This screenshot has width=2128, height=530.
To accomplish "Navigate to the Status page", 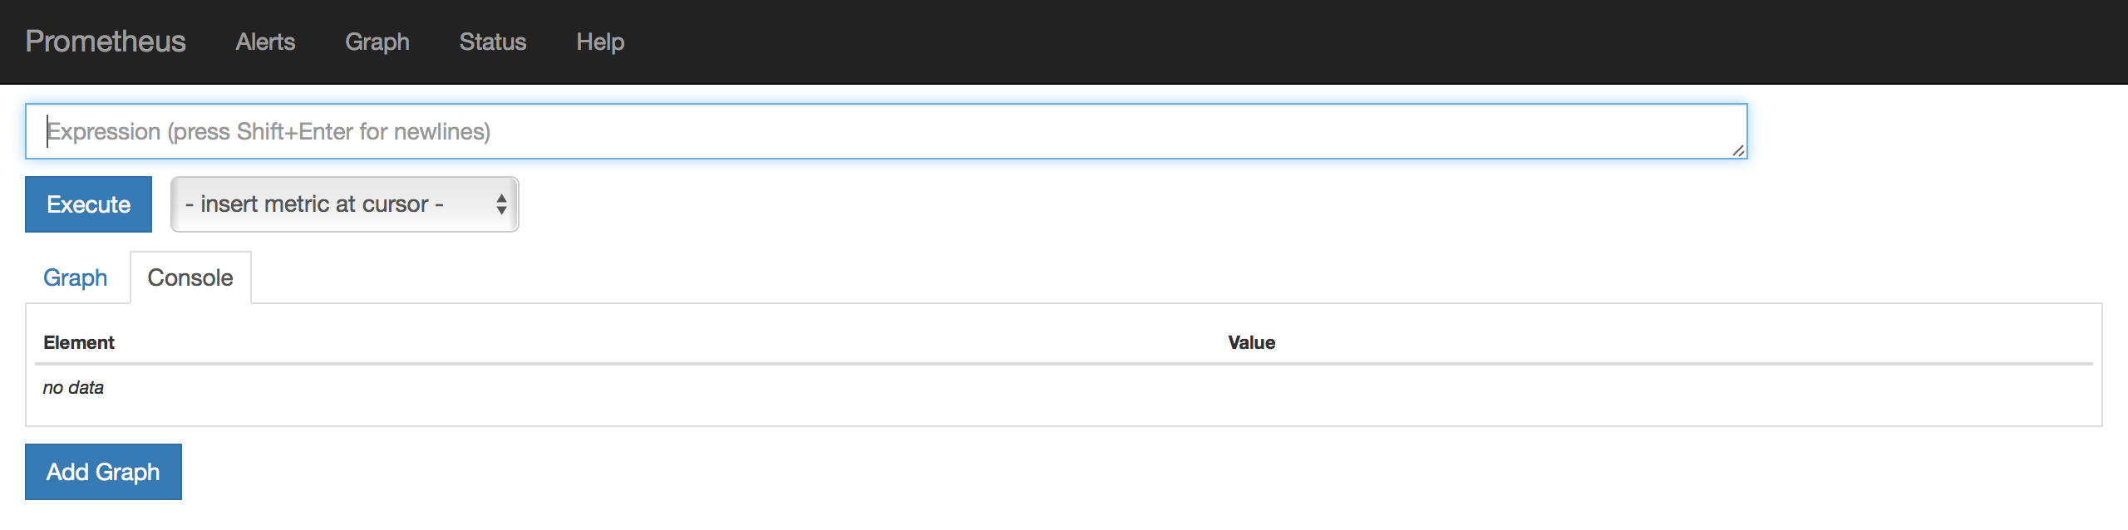I will point(493,42).
